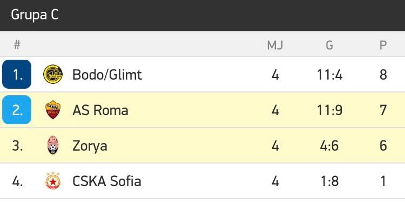Click the MJ column header

click(275, 45)
